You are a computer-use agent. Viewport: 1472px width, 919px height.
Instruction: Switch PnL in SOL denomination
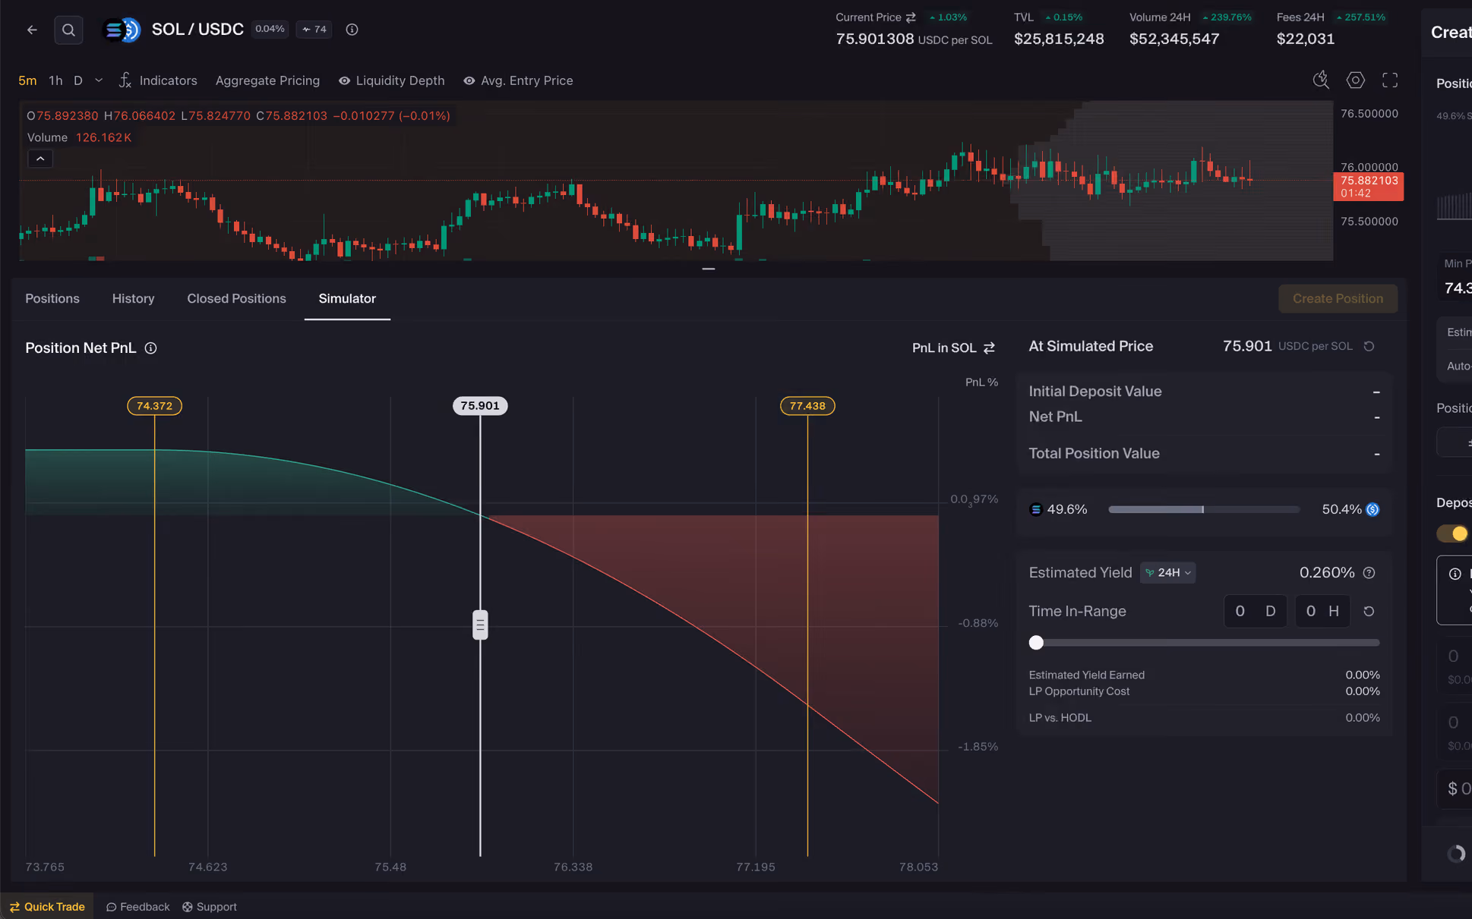click(x=953, y=348)
